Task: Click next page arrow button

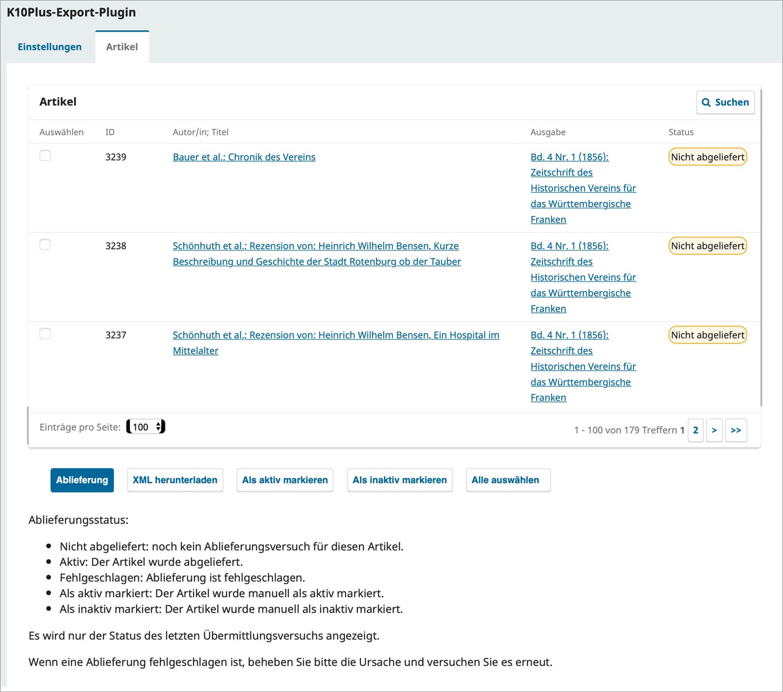Action: click(x=714, y=430)
